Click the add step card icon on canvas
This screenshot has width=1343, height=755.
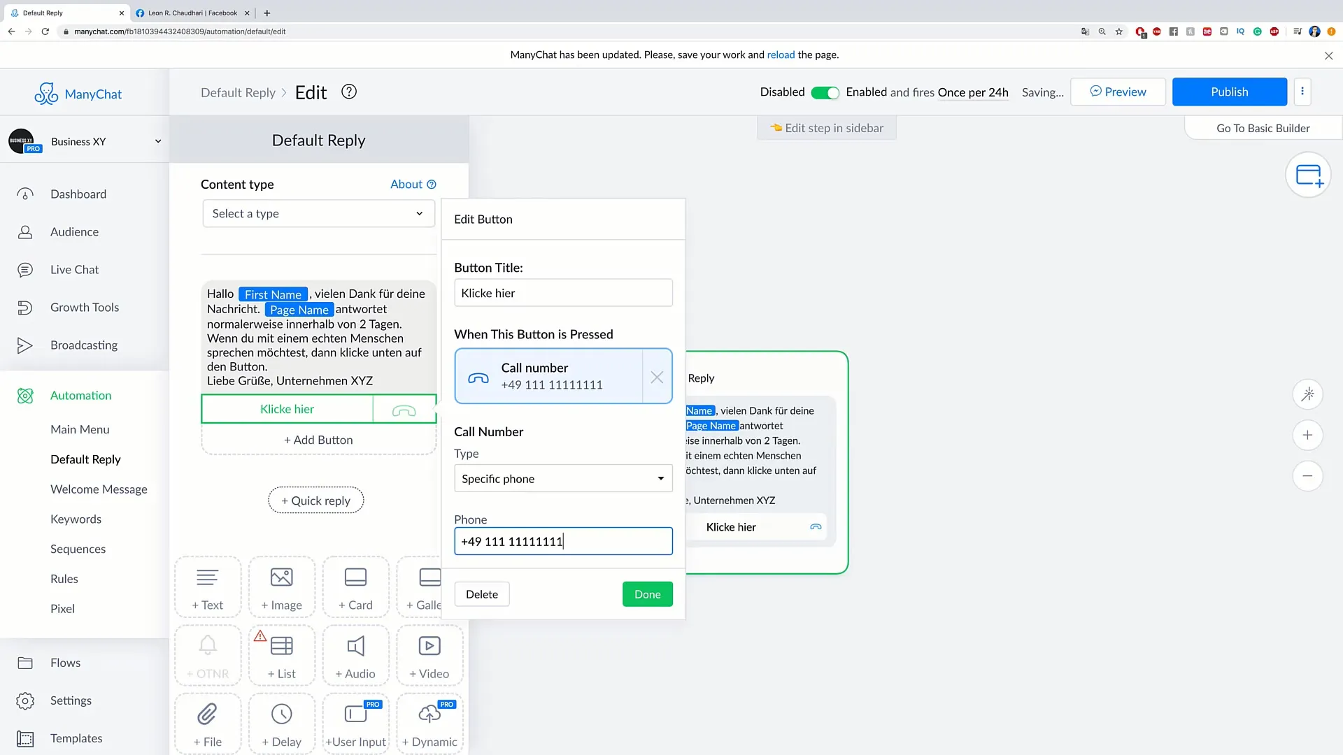(1308, 175)
